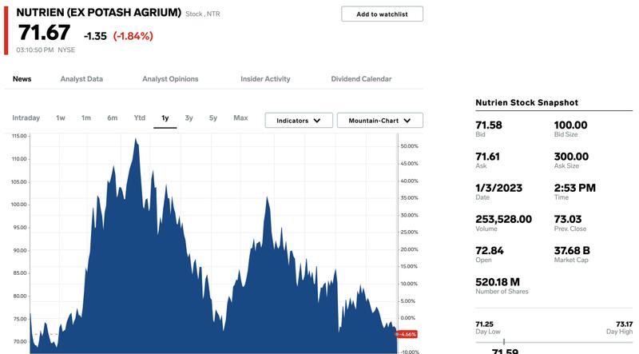The width and height of the screenshot is (639, 354).
Task: Select the 1w chart range
Action: [x=61, y=117]
